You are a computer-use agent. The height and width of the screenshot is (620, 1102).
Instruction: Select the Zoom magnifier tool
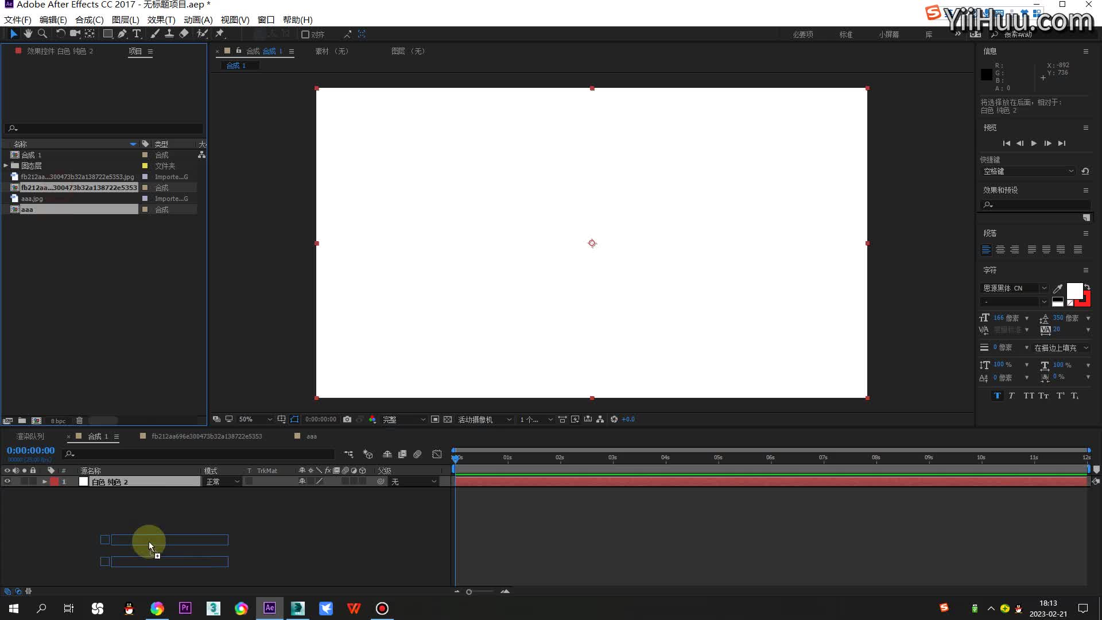(x=42, y=34)
